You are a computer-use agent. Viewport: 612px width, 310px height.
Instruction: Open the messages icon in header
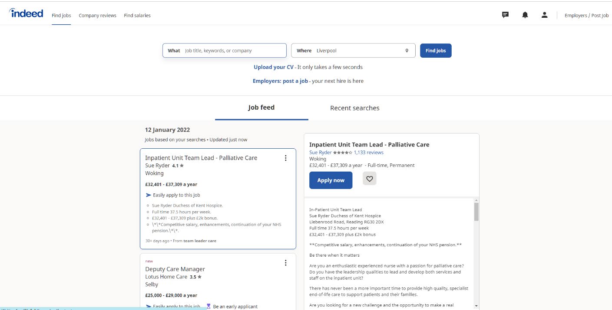505,15
